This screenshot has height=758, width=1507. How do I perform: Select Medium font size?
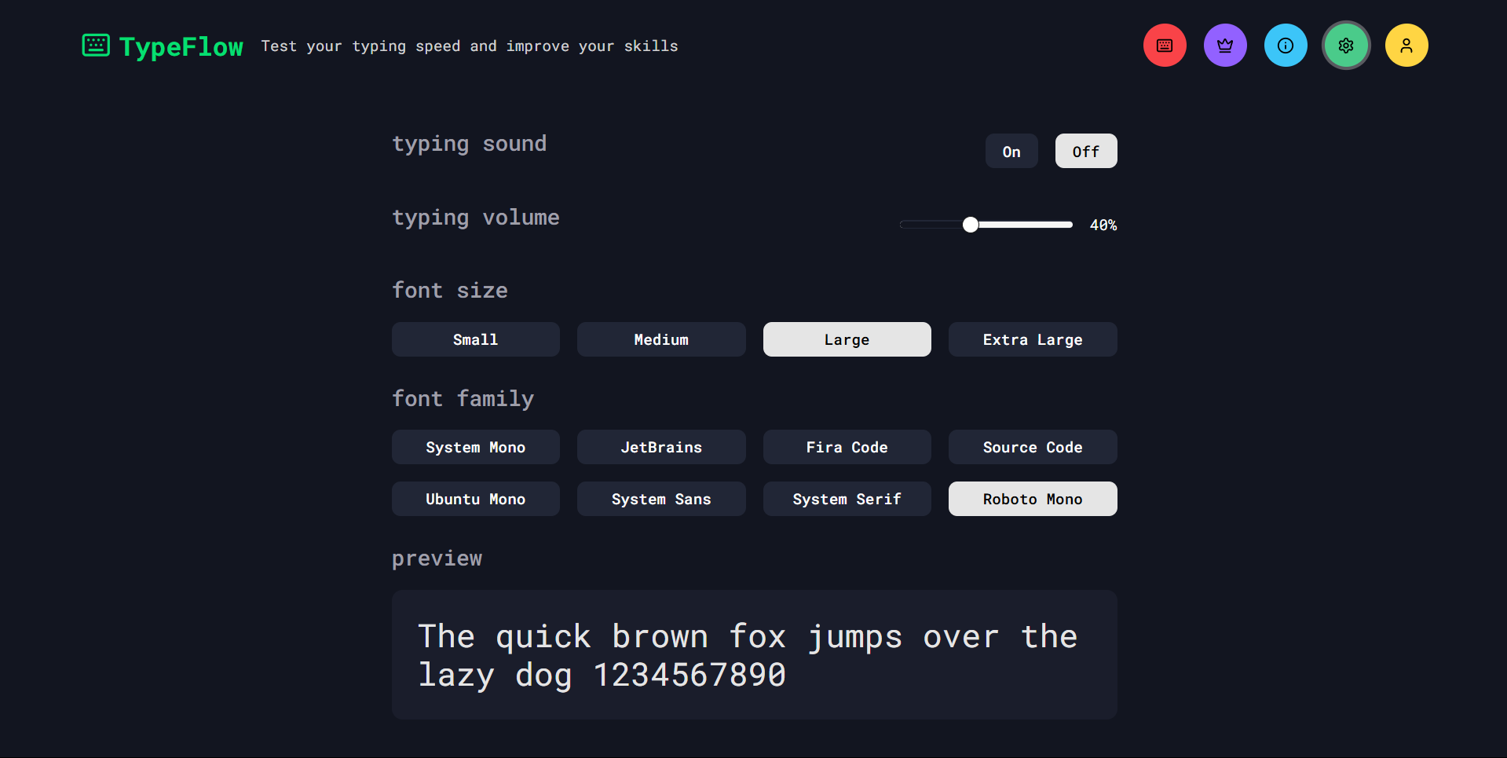[x=661, y=339]
